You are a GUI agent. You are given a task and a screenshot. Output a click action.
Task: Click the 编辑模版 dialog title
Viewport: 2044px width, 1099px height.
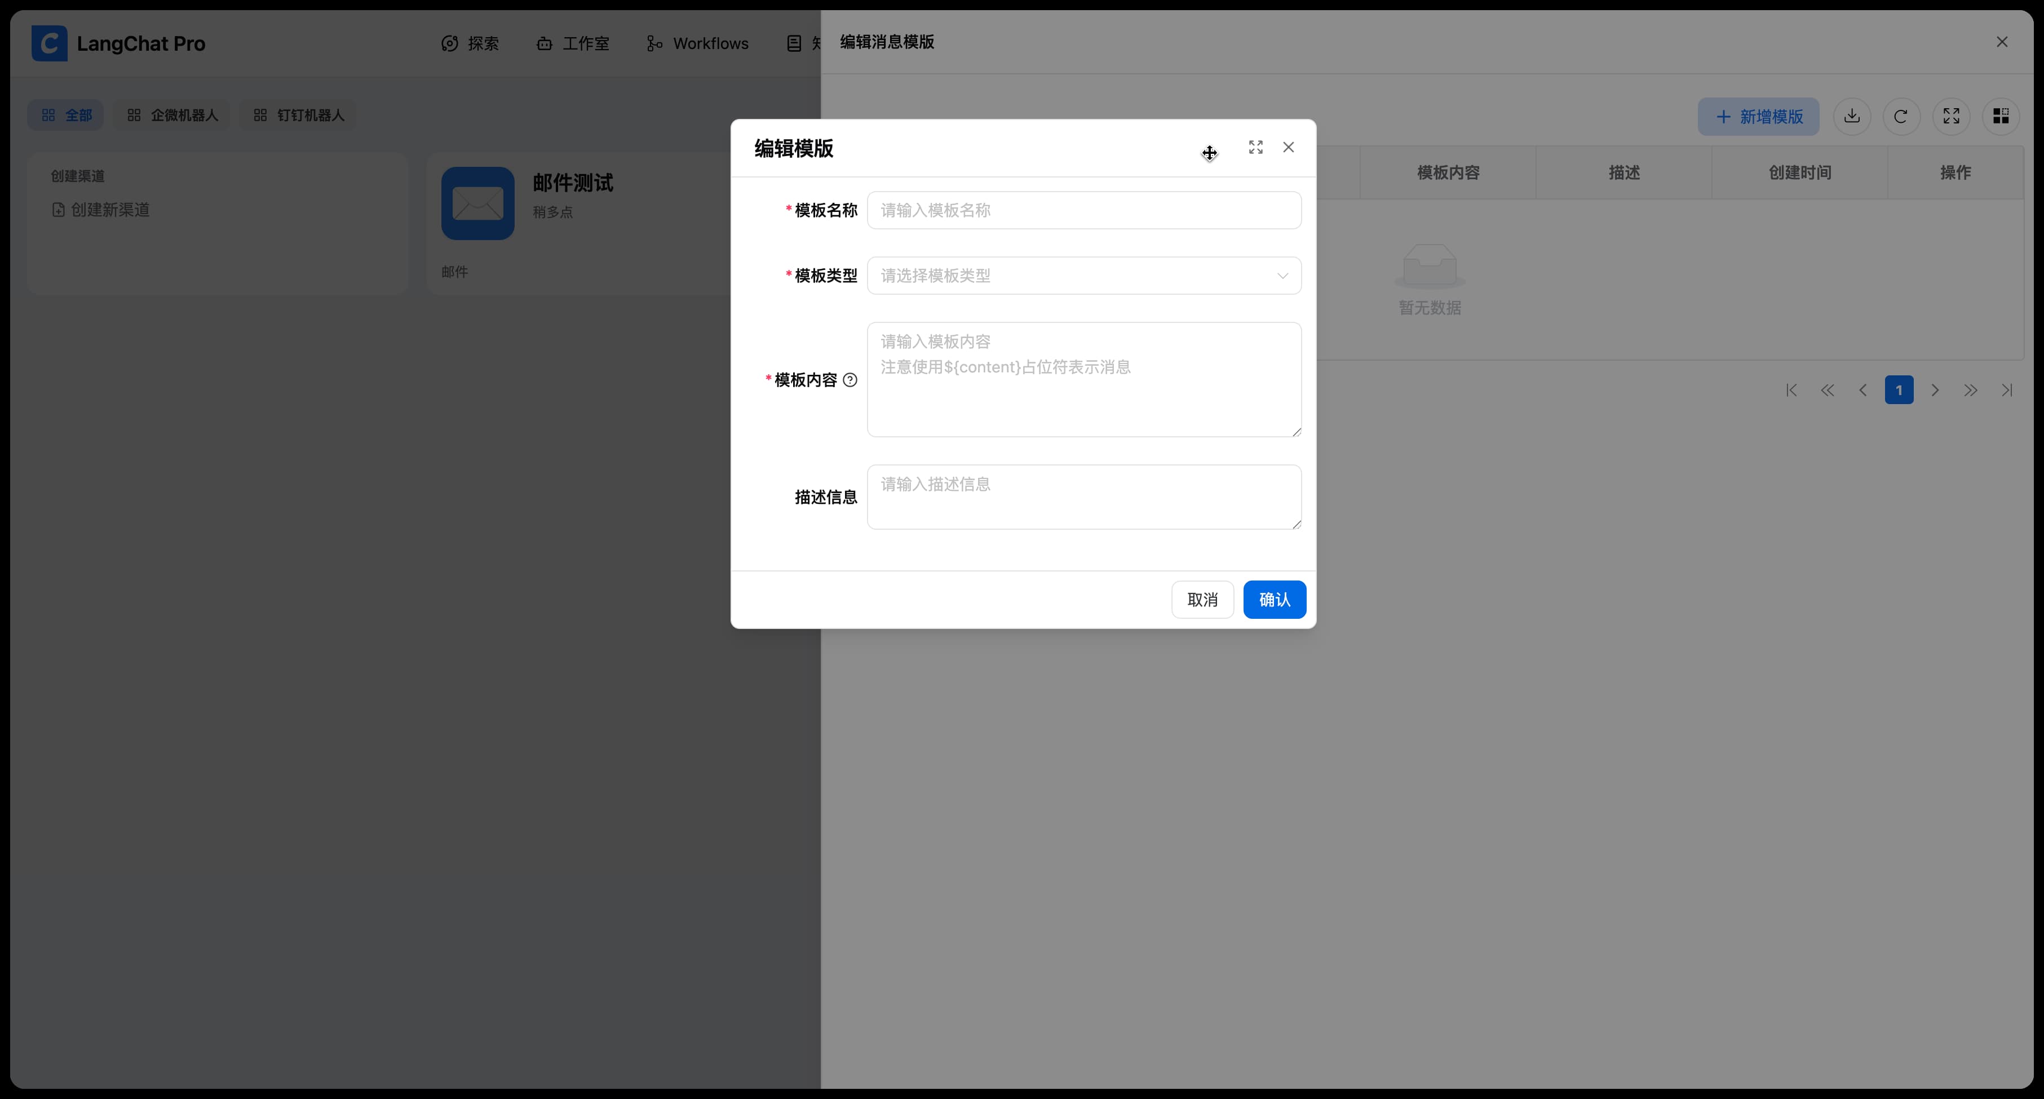click(x=794, y=148)
